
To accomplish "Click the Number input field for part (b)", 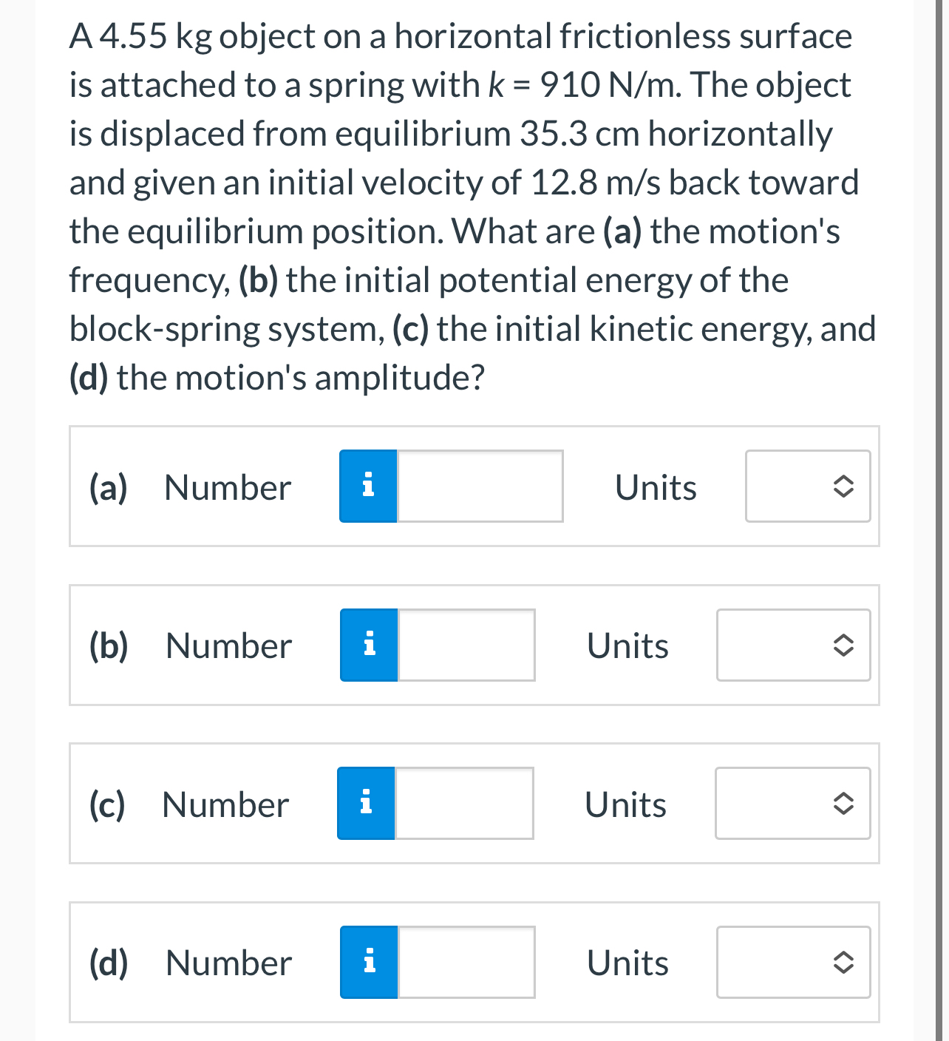I will tap(466, 645).
